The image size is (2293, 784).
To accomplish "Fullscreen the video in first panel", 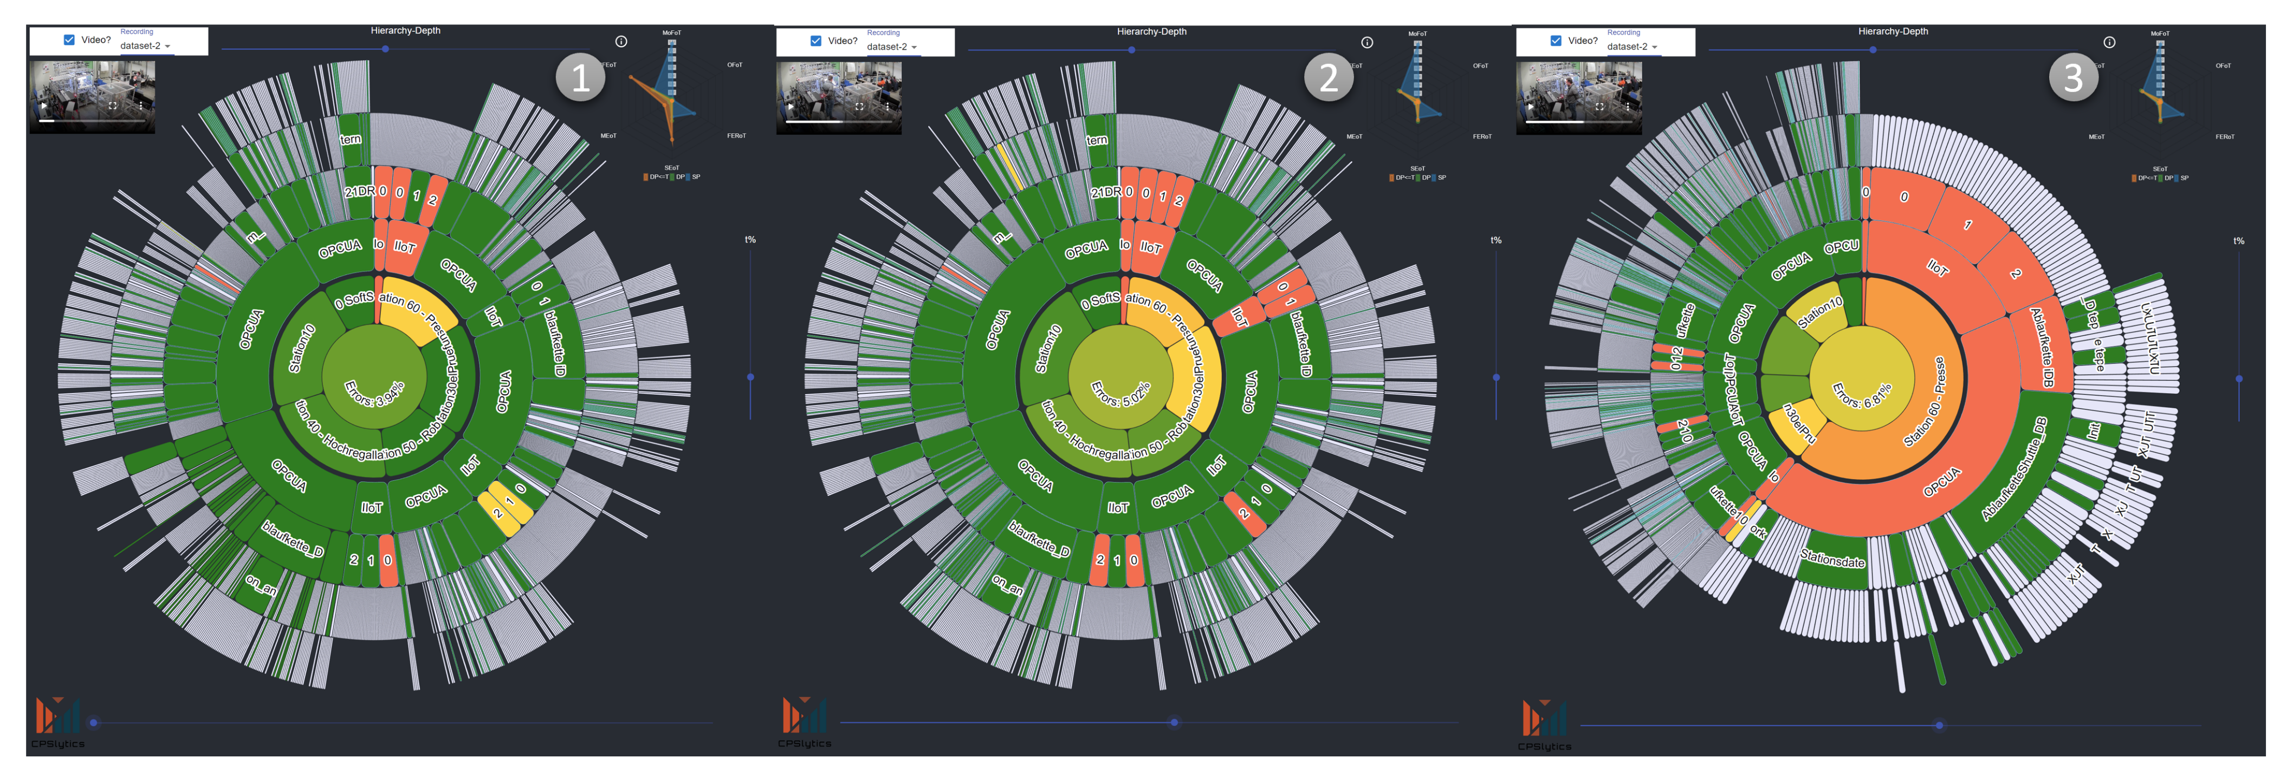I will point(113,105).
